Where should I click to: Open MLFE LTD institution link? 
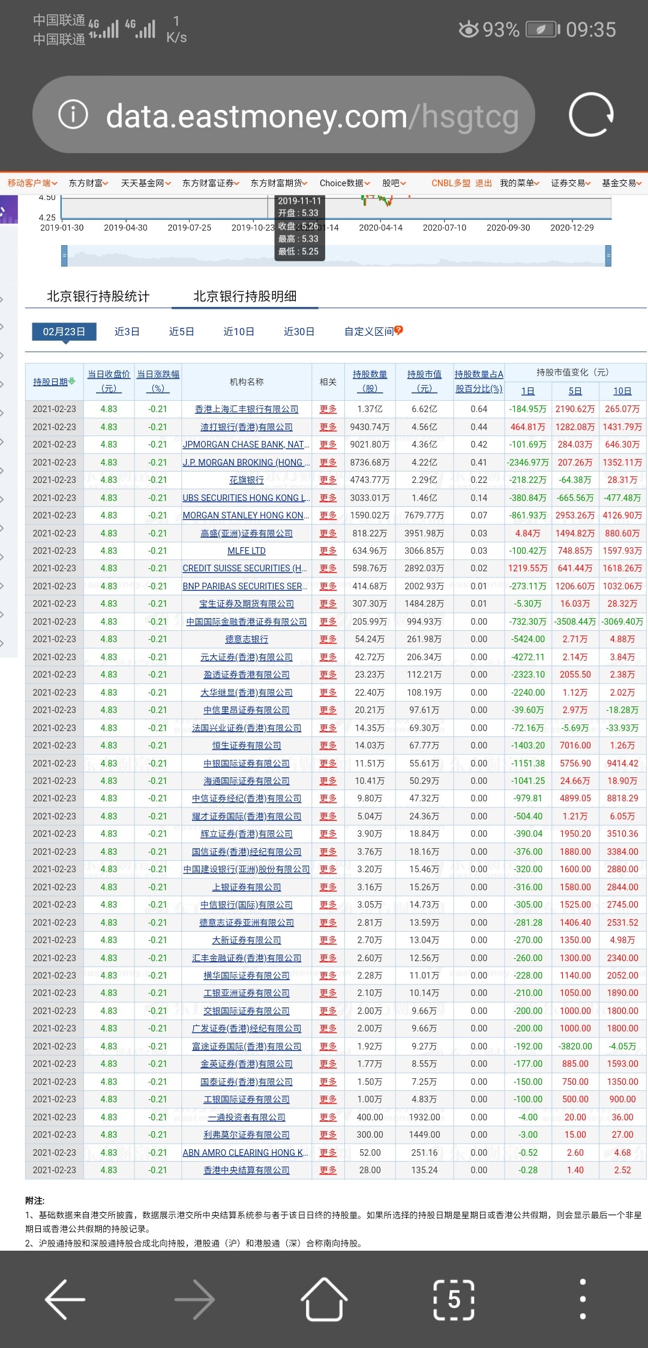pyautogui.click(x=247, y=551)
